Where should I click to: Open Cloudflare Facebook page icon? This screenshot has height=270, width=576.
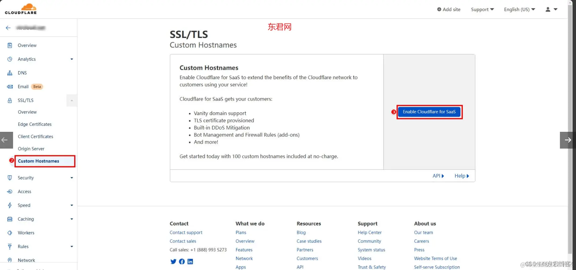[182, 262]
